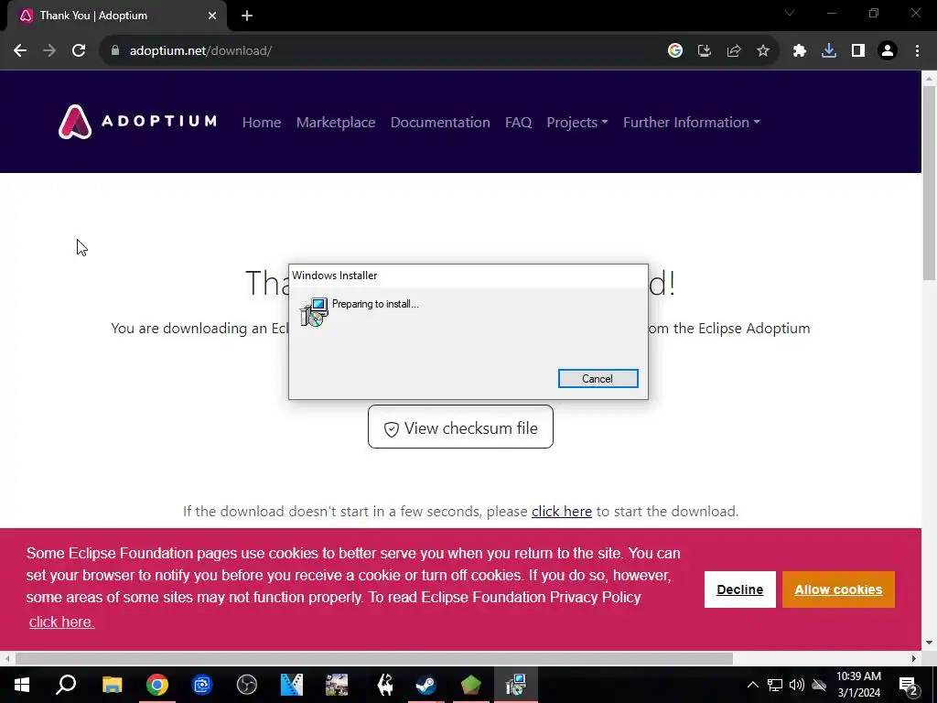The width and height of the screenshot is (937, 703).
Task: Open the clock showing 10:39 AM
Action: (x=858, y=685)
